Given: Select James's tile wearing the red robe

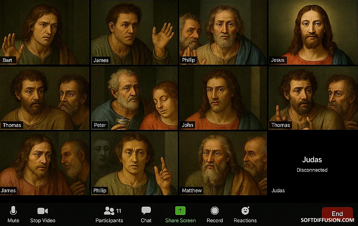Looking at the screenshot, I should [44, 163].
